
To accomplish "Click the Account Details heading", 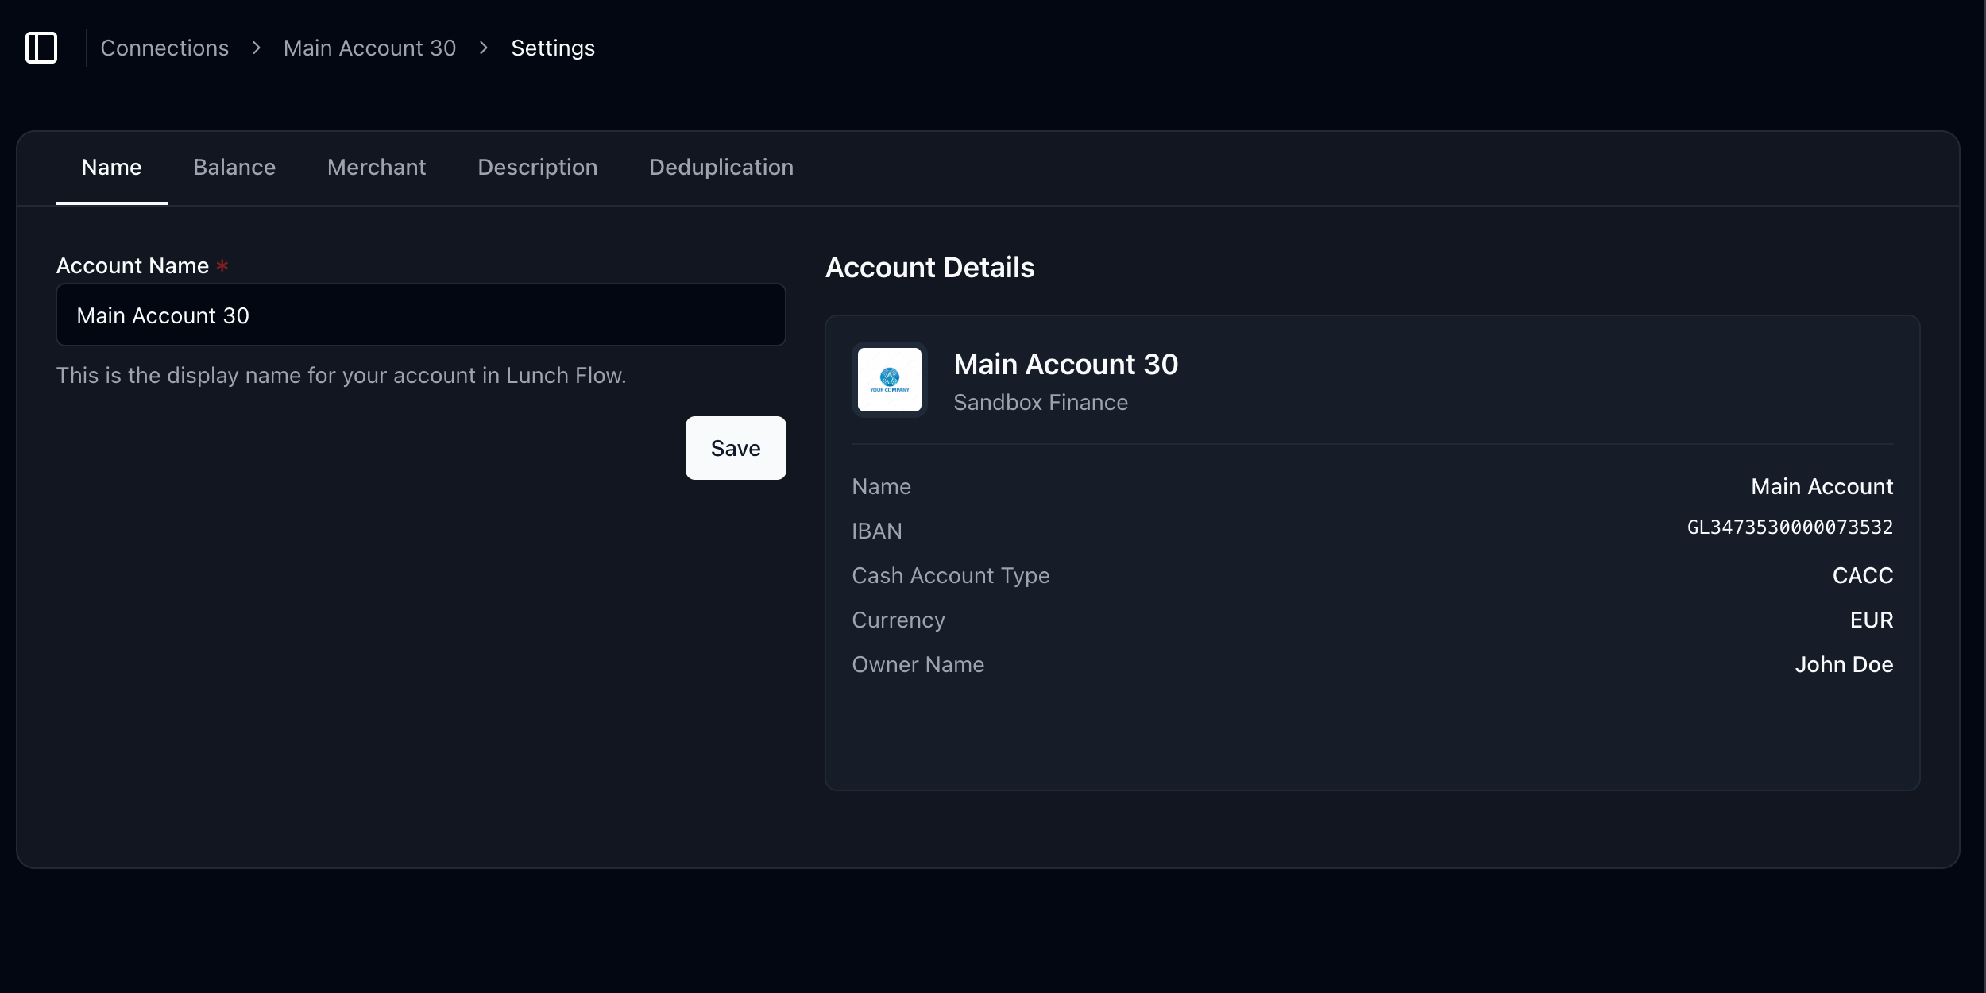I will pos(929,268).
